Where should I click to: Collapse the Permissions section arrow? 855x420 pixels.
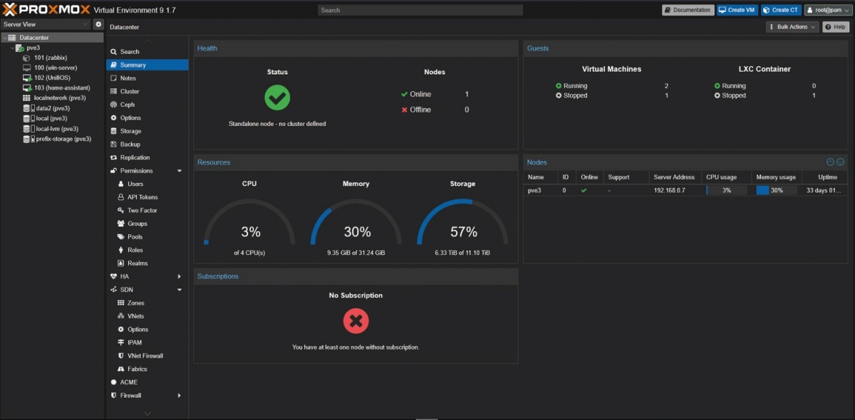click(x=180, y=171)
